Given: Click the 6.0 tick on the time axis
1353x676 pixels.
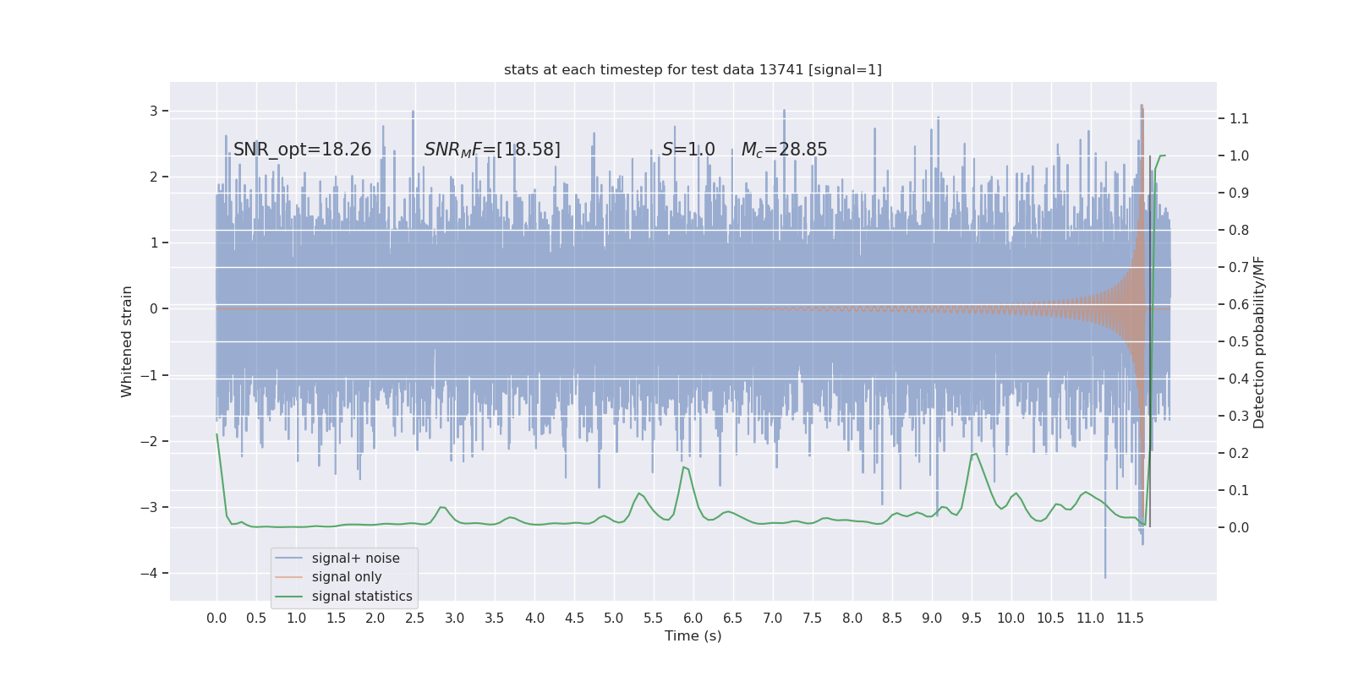Looking at the screenshot, I should coord(693,618).
